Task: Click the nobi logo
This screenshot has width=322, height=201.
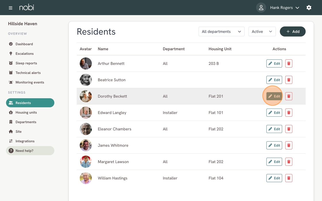Action: click(x=27, y=7)
